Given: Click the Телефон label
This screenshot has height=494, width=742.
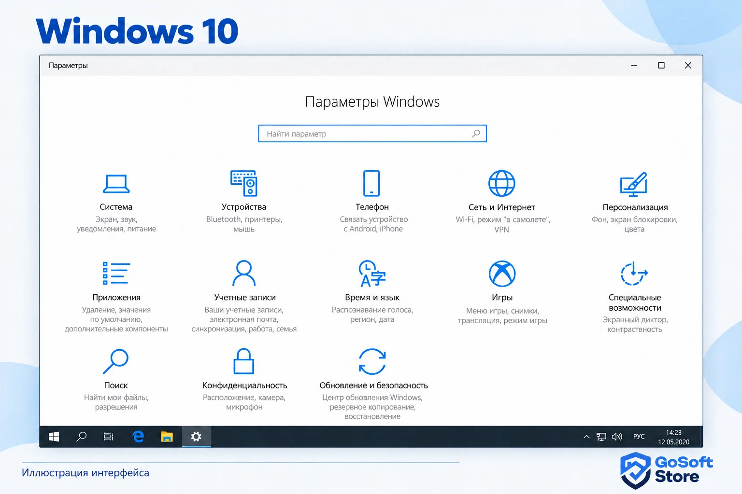Looking at the screenshot, I should tap(372, 207).
